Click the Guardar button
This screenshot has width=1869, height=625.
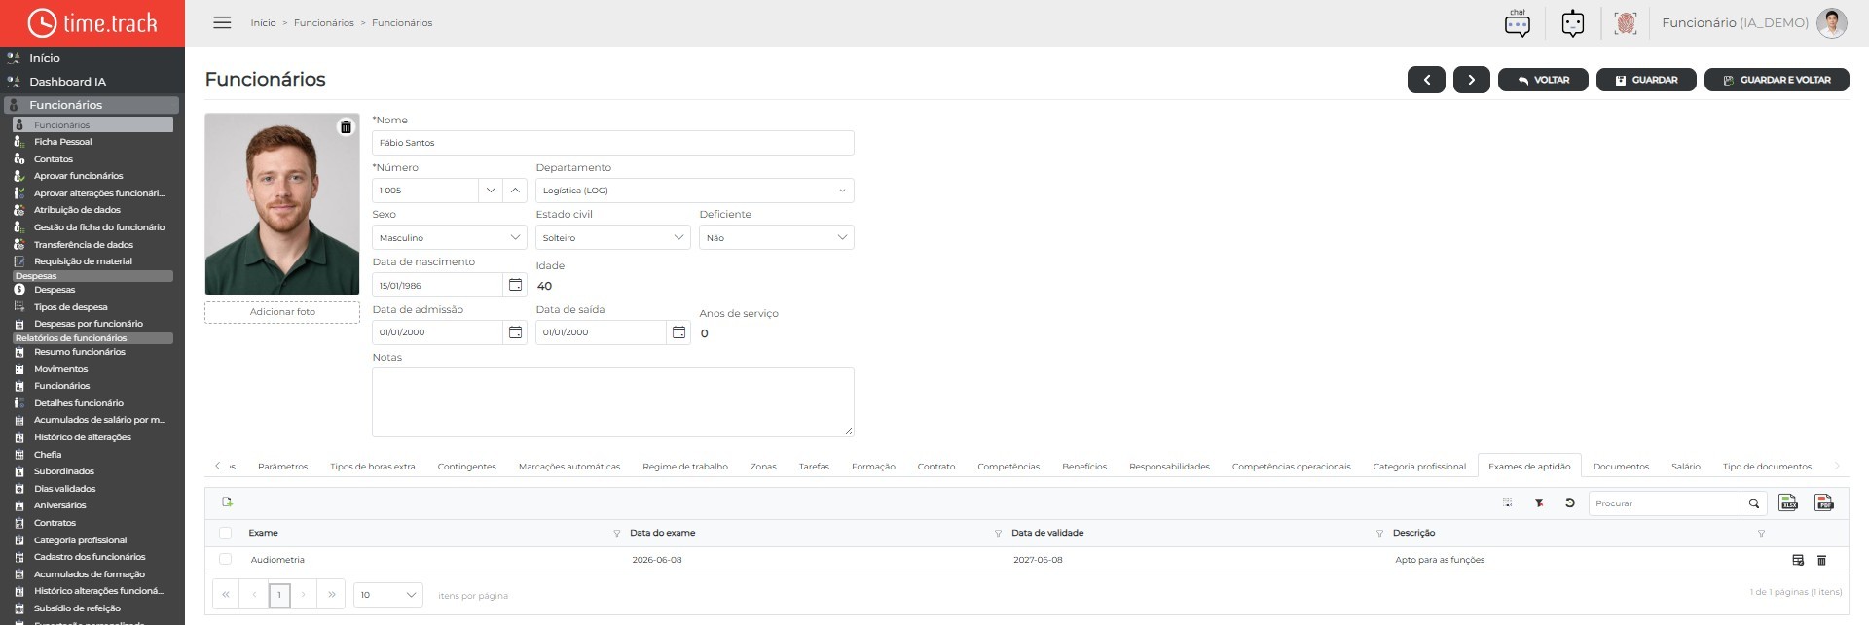tap(1646, 80)
